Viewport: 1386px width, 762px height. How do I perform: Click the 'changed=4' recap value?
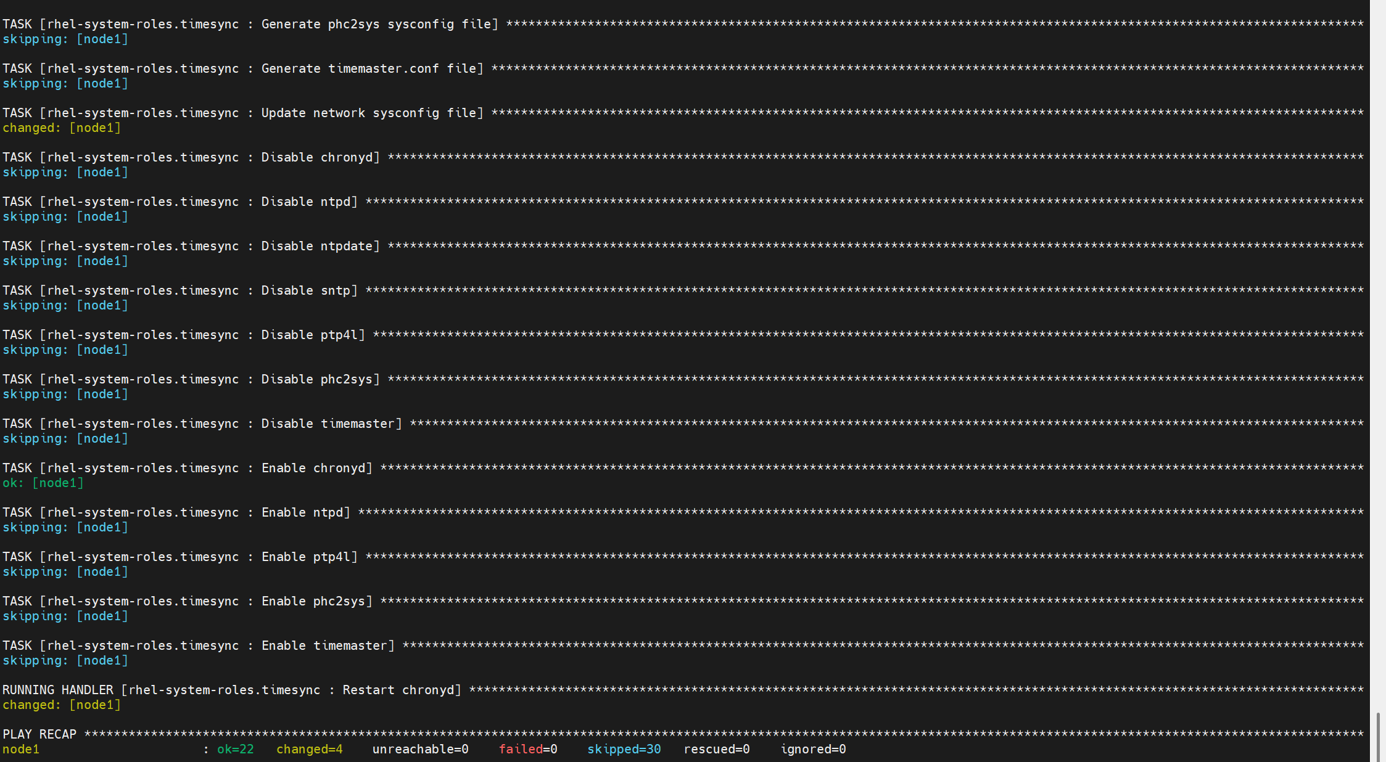pos(310,749)
